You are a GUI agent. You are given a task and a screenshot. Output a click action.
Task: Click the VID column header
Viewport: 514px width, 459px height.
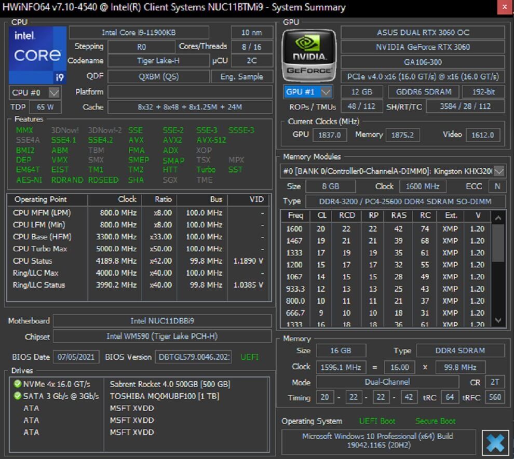[x=248, y=199]
